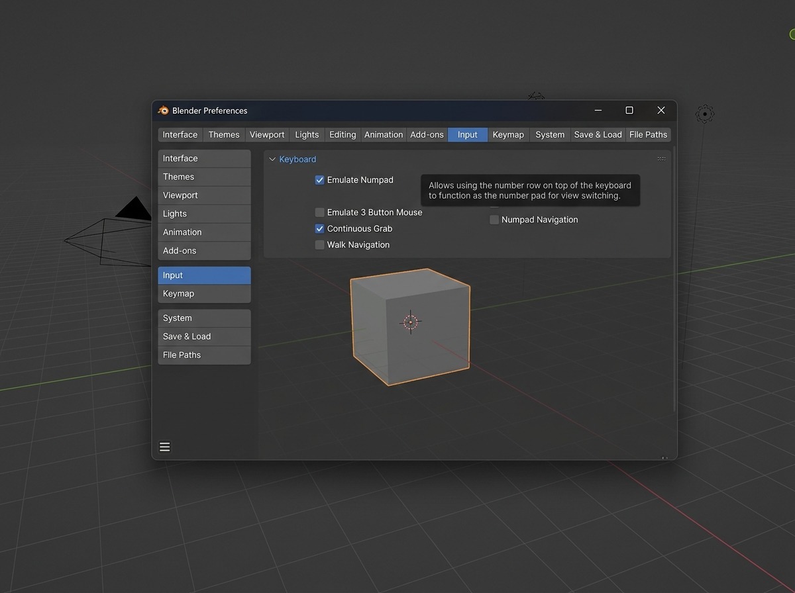Enable Emulate 3 Button Mouse

coord(319,212)
